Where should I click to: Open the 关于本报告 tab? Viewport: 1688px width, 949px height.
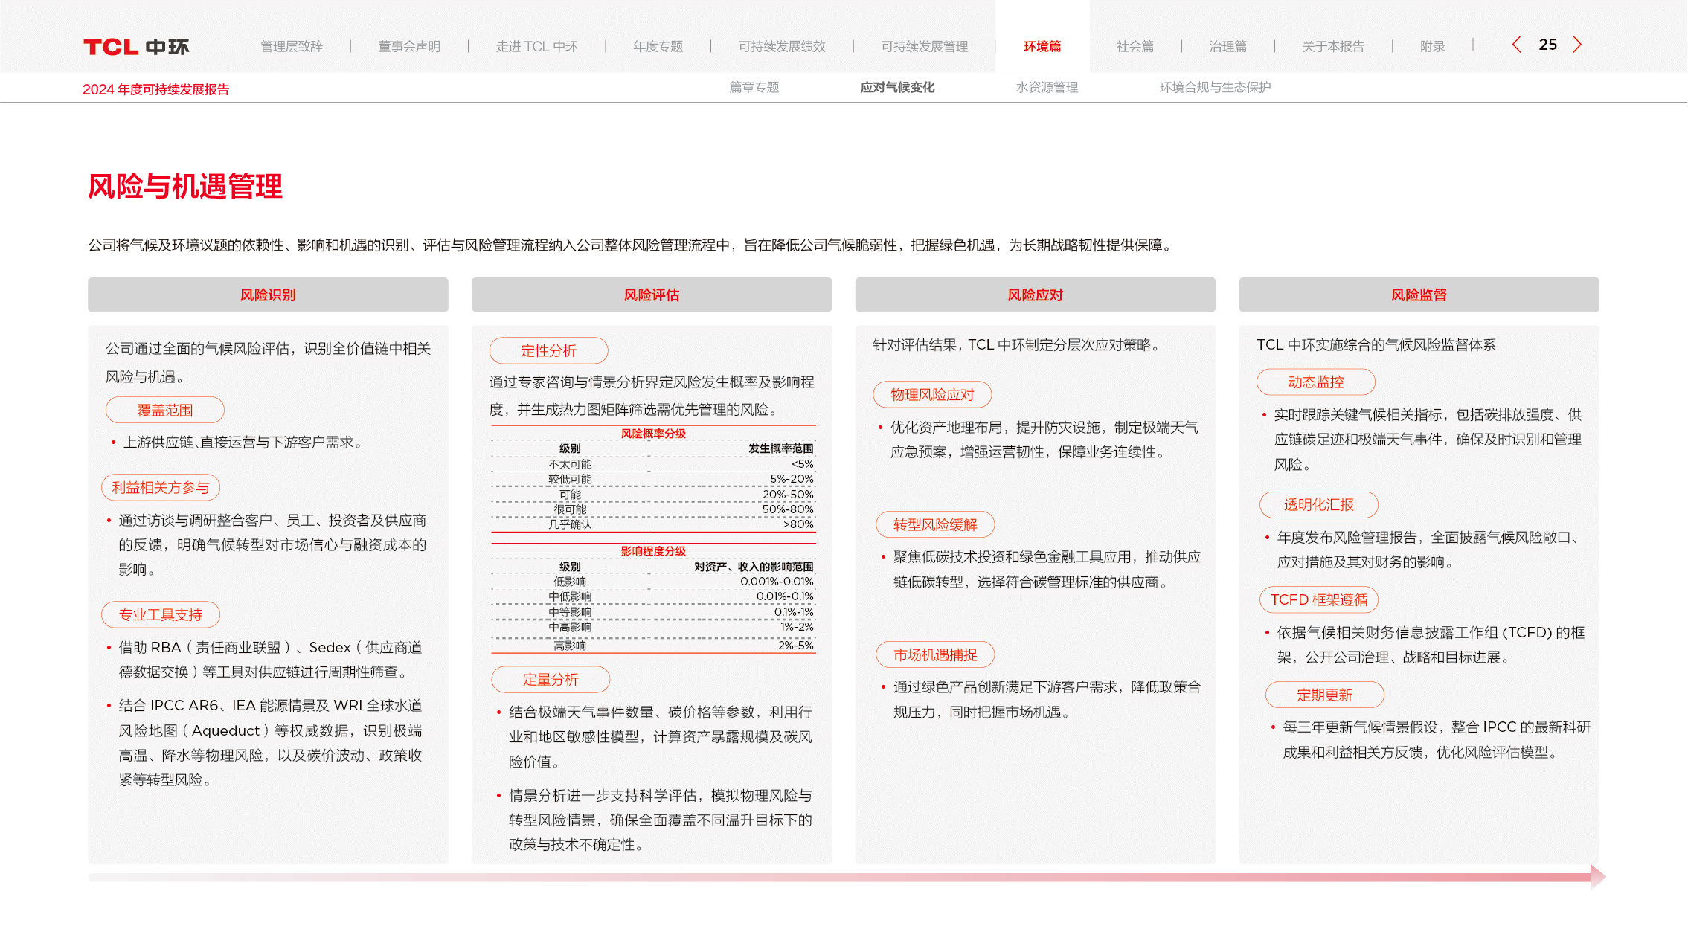1333,46
